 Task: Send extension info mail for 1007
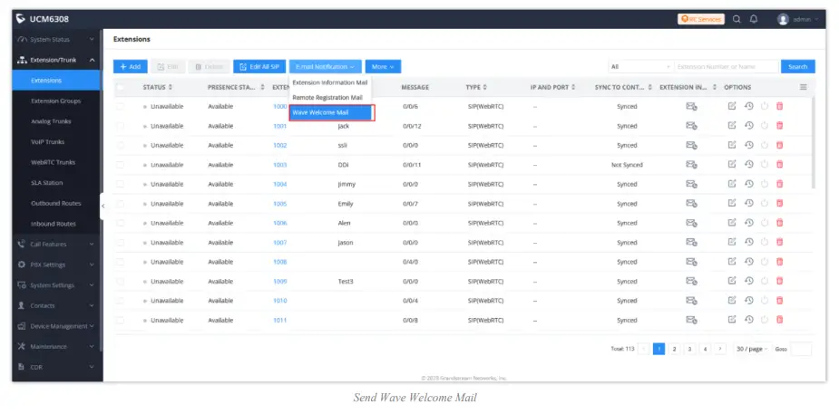(691, 242)
